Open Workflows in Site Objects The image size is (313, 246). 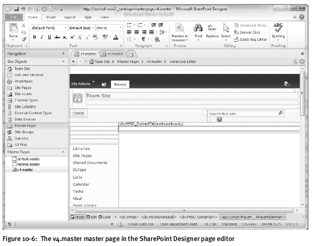(x=24, y=81)
